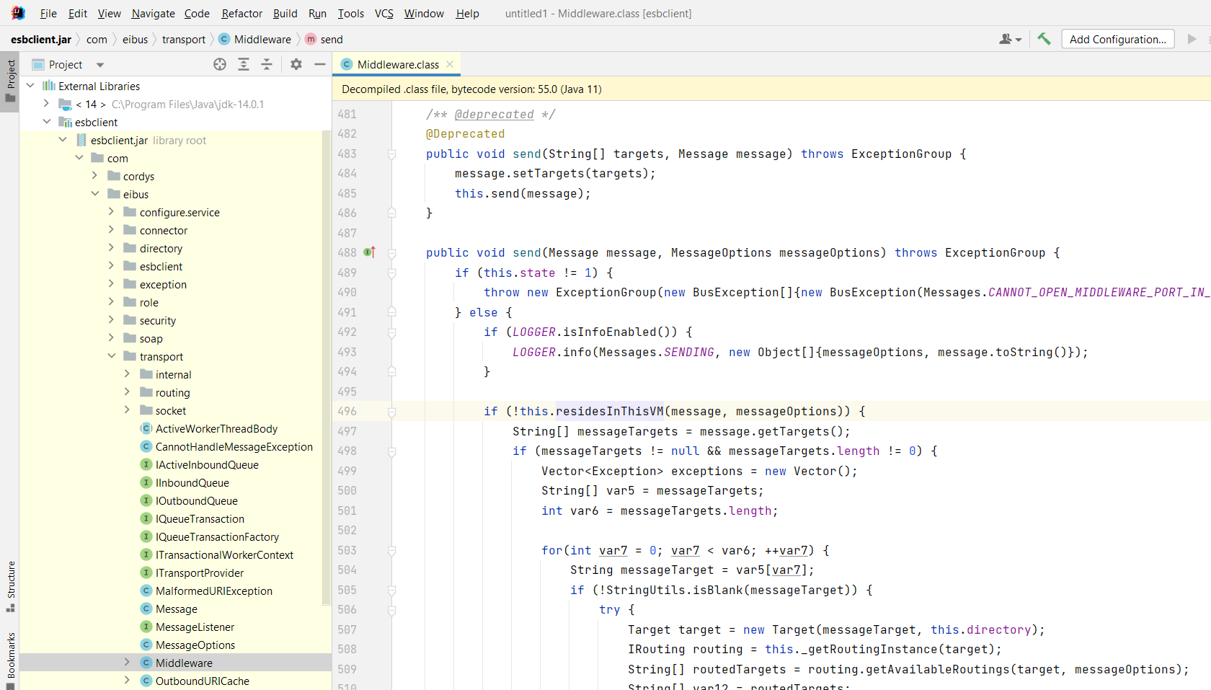Click the Expand All icon in Project panel
The width and height of the screenshot is (1211, 690).
coord(244,64)
